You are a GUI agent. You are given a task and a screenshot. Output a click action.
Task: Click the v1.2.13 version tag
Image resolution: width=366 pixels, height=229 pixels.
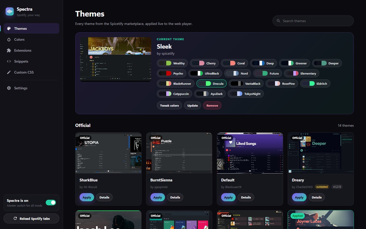337,187
